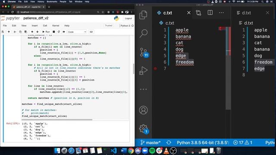The image size is (276, 155).
Task: Cut selected cells with the scissors icon
Action: [15, 32]
